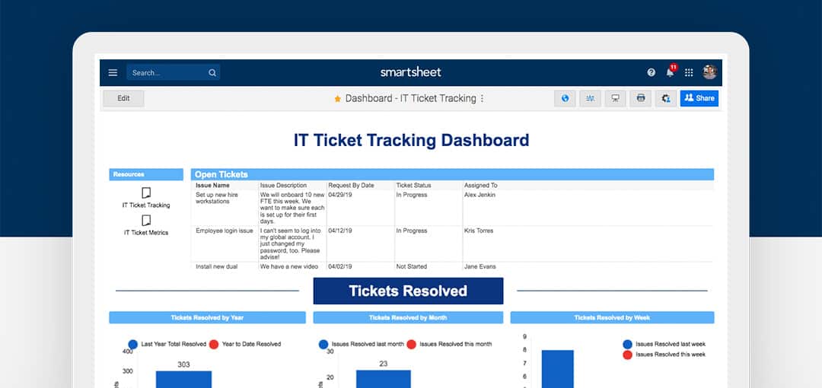Open the help question mark icon

[651, 72]
